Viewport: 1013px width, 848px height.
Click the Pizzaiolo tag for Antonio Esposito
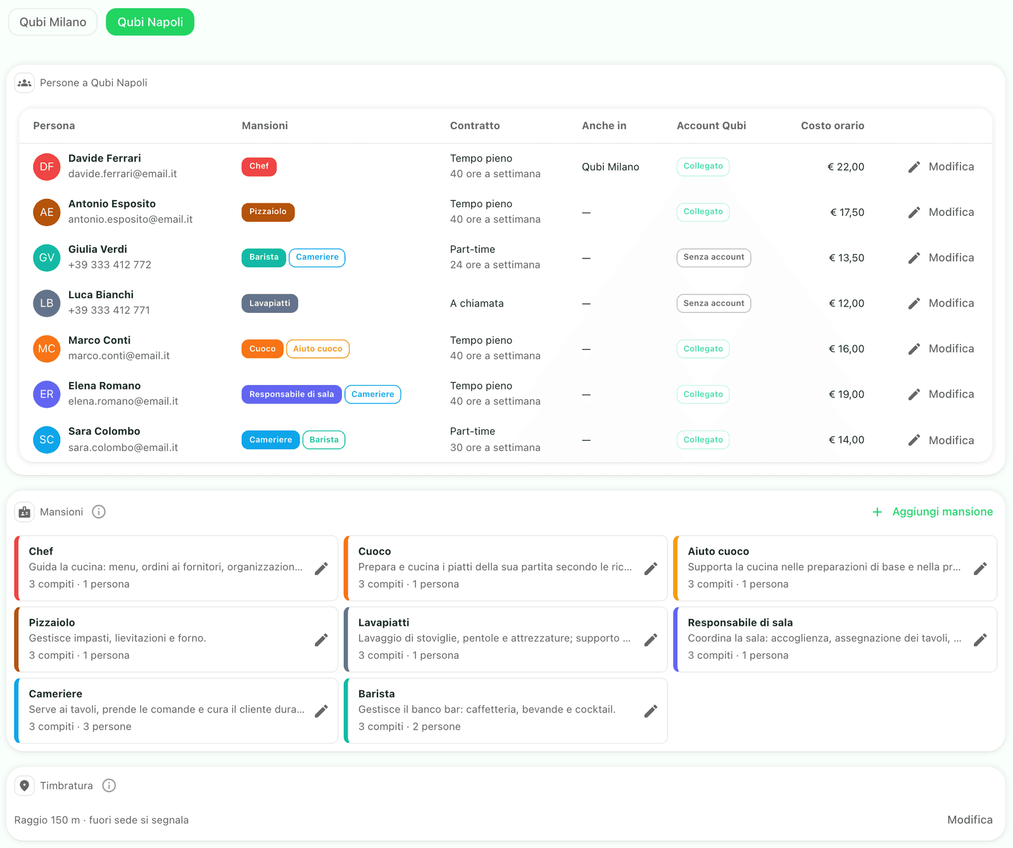point(268,212)
